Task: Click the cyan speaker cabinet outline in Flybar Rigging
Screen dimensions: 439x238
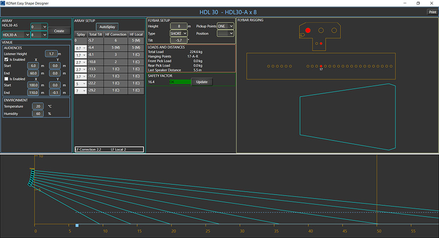Action: pyautogui.click(x=348, y=117)
